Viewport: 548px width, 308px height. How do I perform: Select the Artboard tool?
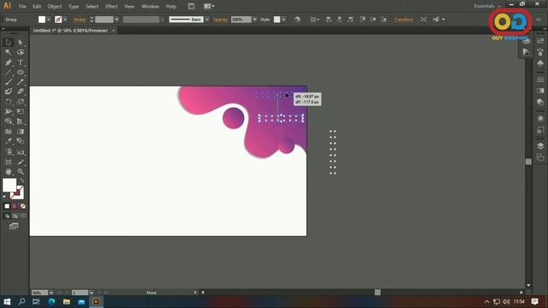coord(9,162)
